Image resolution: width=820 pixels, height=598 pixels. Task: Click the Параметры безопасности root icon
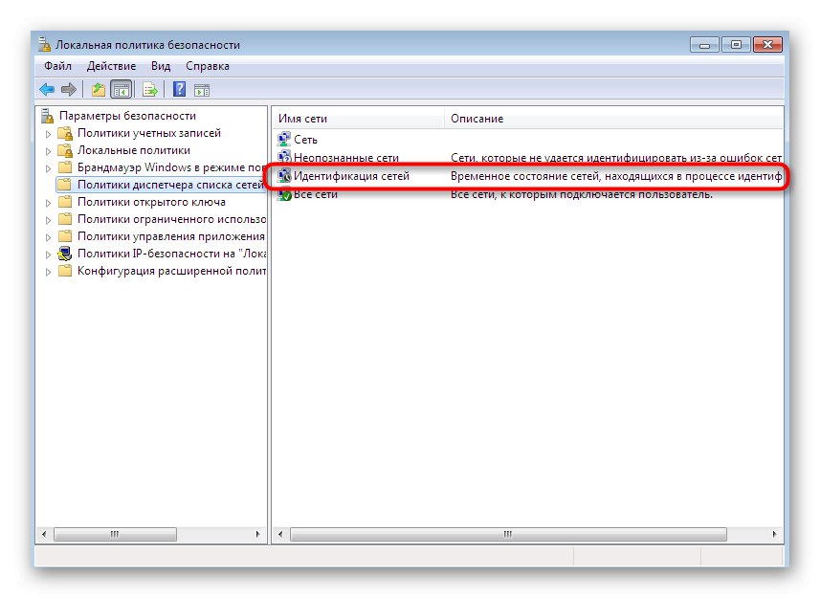pos(48,116)
